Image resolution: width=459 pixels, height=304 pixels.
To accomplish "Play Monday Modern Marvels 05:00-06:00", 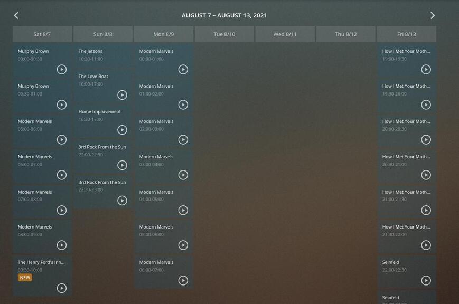I will point(183,245).
